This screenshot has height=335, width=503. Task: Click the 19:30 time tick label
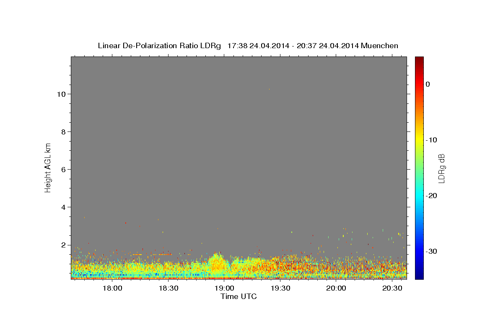[x=280, y=288]
